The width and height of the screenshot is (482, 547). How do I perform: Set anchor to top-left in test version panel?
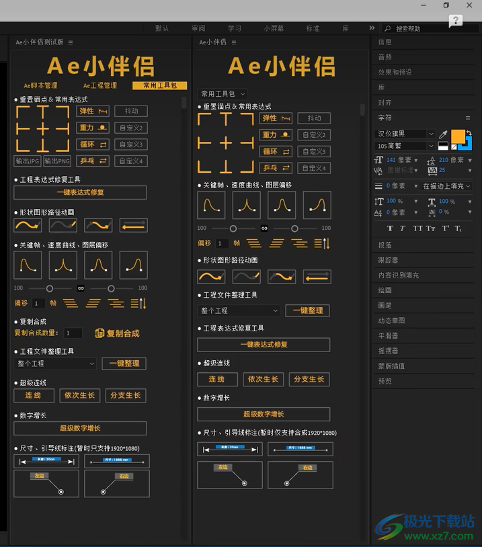click(x=23, y=113)
